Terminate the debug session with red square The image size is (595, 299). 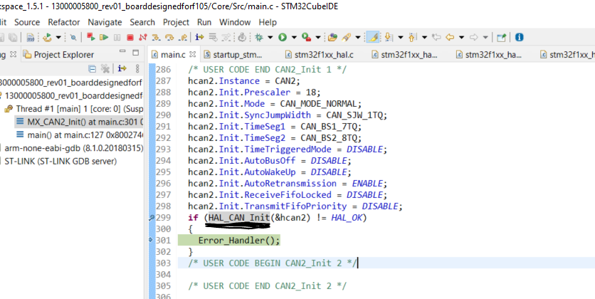coord(130,37)
